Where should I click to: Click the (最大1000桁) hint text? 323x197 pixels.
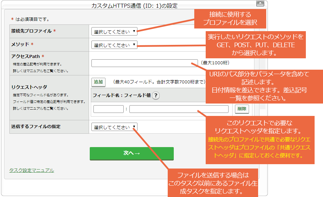pyautogui.click(x=215, y=63)
